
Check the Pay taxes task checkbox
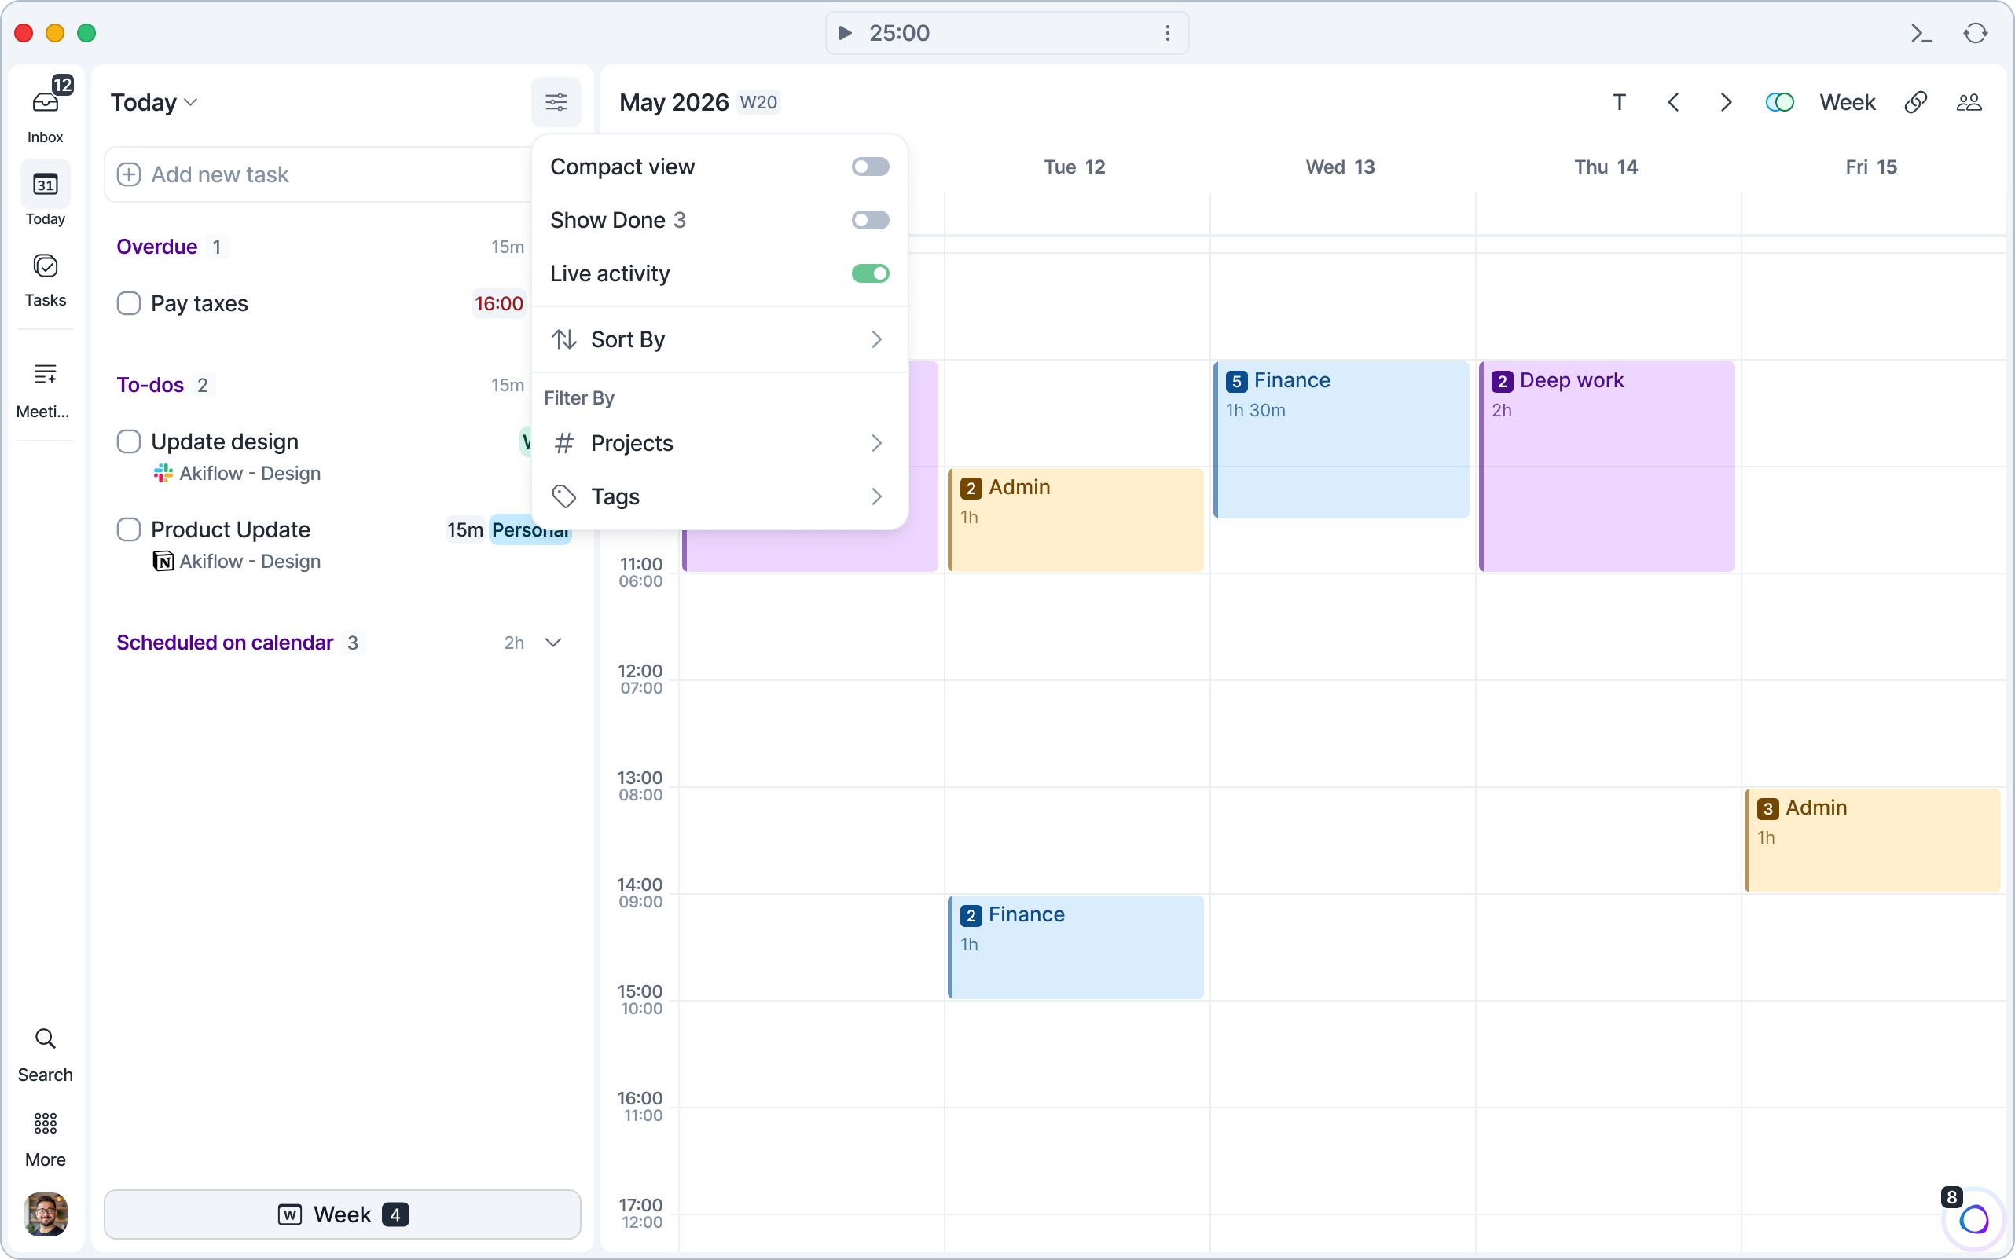[x=128, y=302]
